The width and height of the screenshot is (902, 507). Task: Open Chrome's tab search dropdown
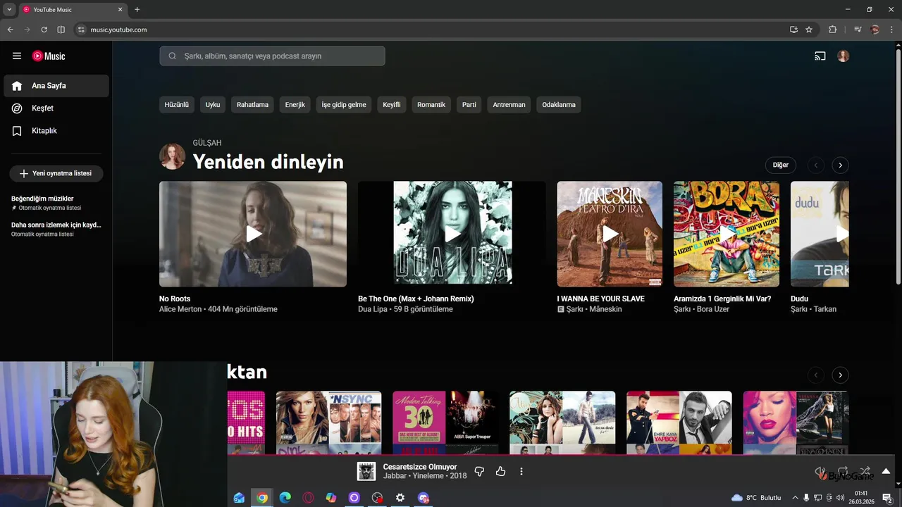coord(9,9)
